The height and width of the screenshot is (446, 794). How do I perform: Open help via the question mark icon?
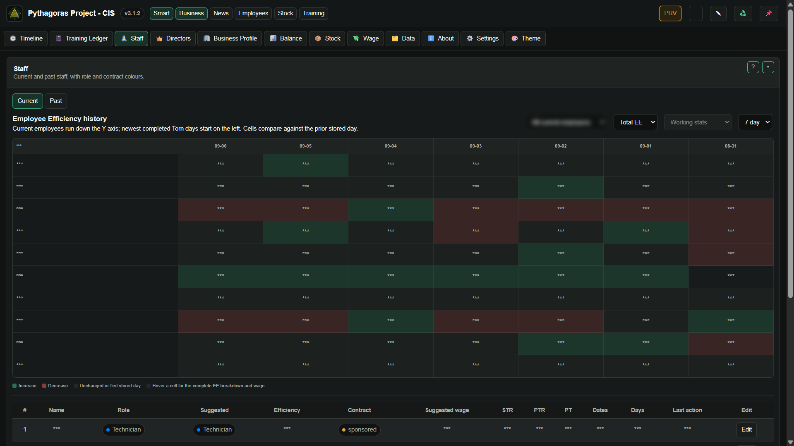[x=753, y=67]
